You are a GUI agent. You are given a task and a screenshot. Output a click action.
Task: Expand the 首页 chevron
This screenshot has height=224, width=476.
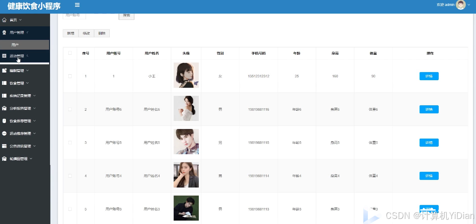click(20, 20)
